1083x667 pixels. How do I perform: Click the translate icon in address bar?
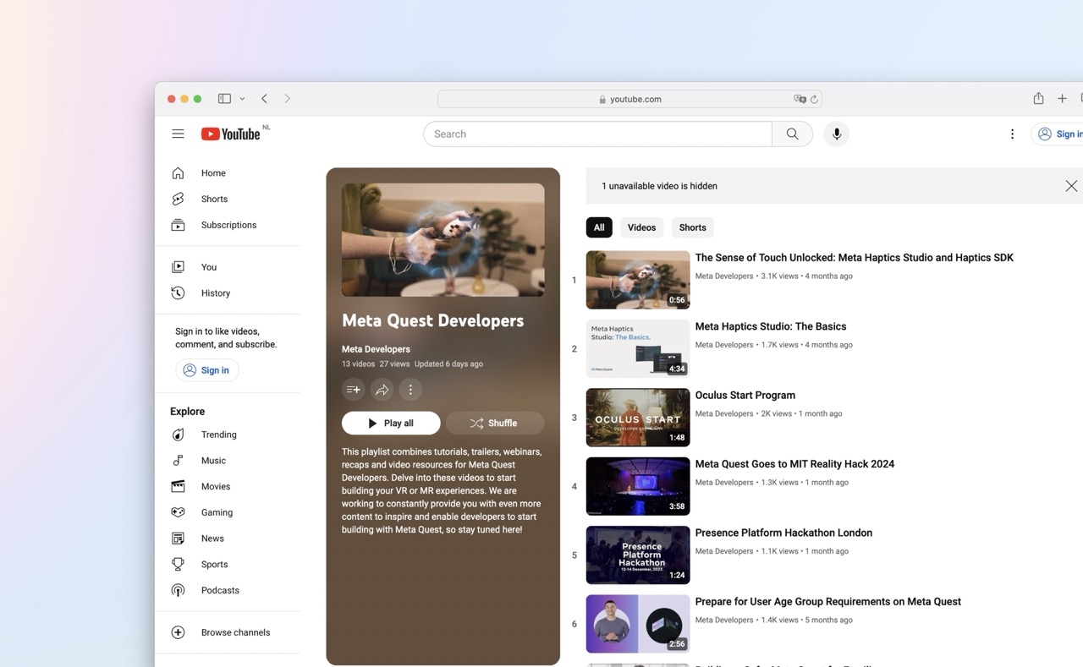(800, 99)
